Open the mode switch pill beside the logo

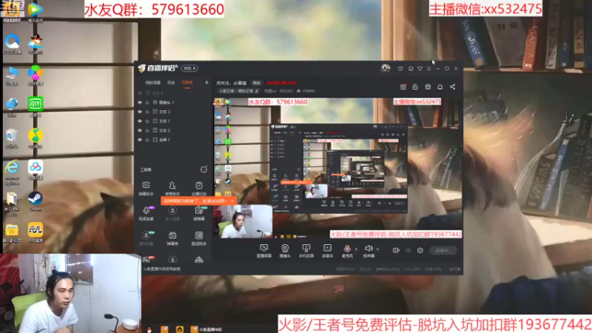pos(189,68)
